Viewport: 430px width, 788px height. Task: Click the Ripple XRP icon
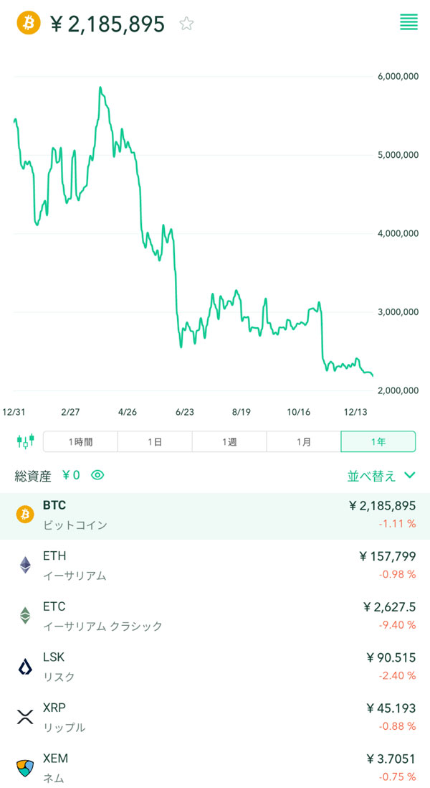pos(25,717)
